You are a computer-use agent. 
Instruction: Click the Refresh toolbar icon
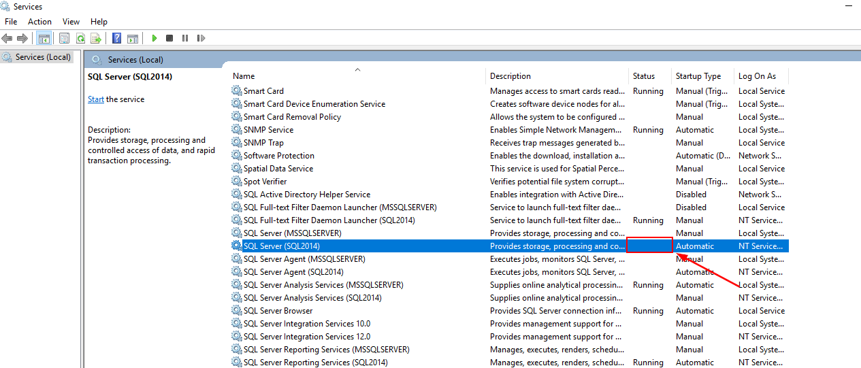pos(80,39)
